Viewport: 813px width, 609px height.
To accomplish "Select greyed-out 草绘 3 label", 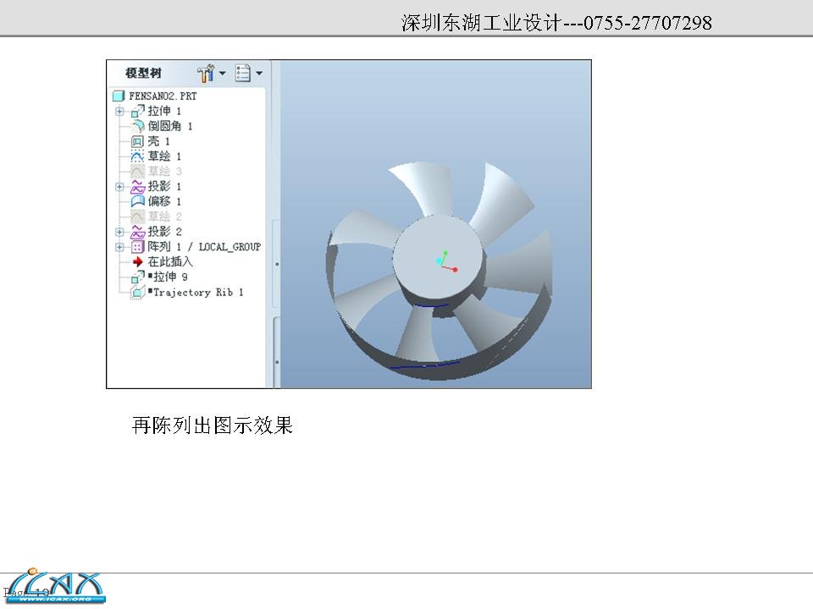I will 164,172.
